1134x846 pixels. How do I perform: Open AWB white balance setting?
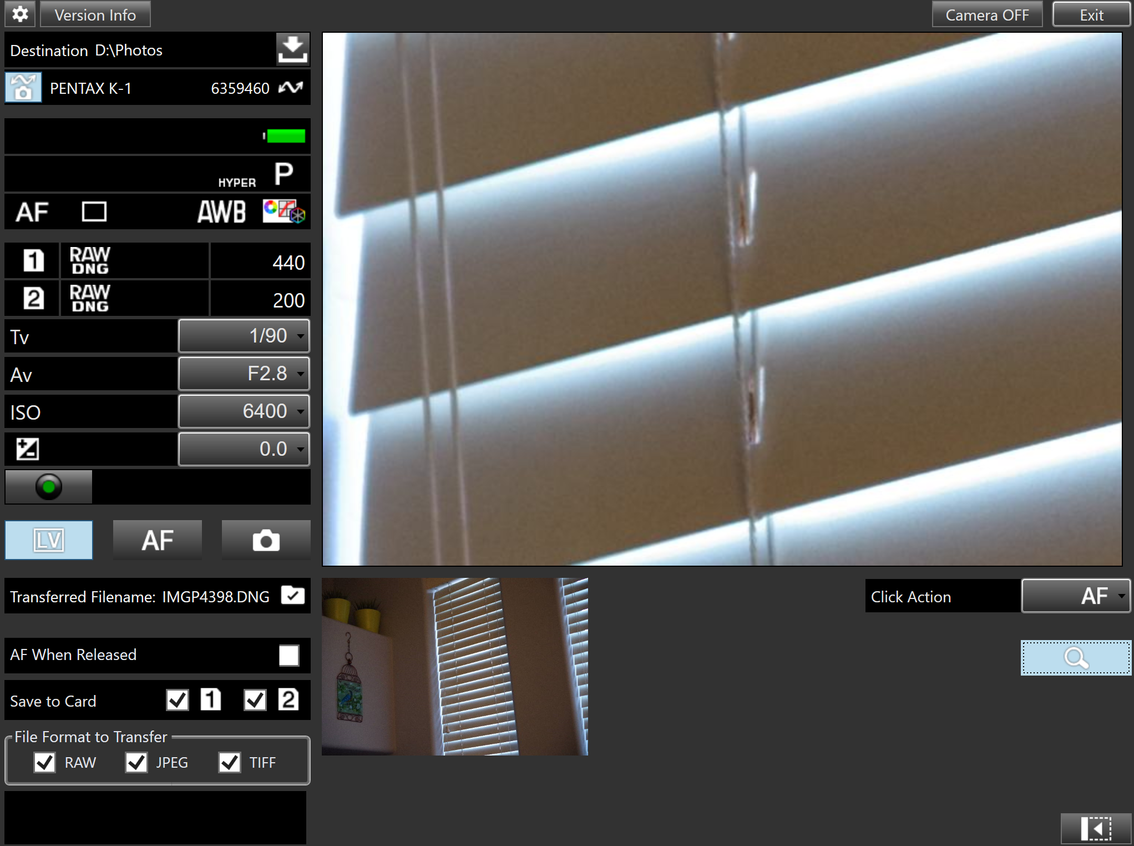coord(221,211)
